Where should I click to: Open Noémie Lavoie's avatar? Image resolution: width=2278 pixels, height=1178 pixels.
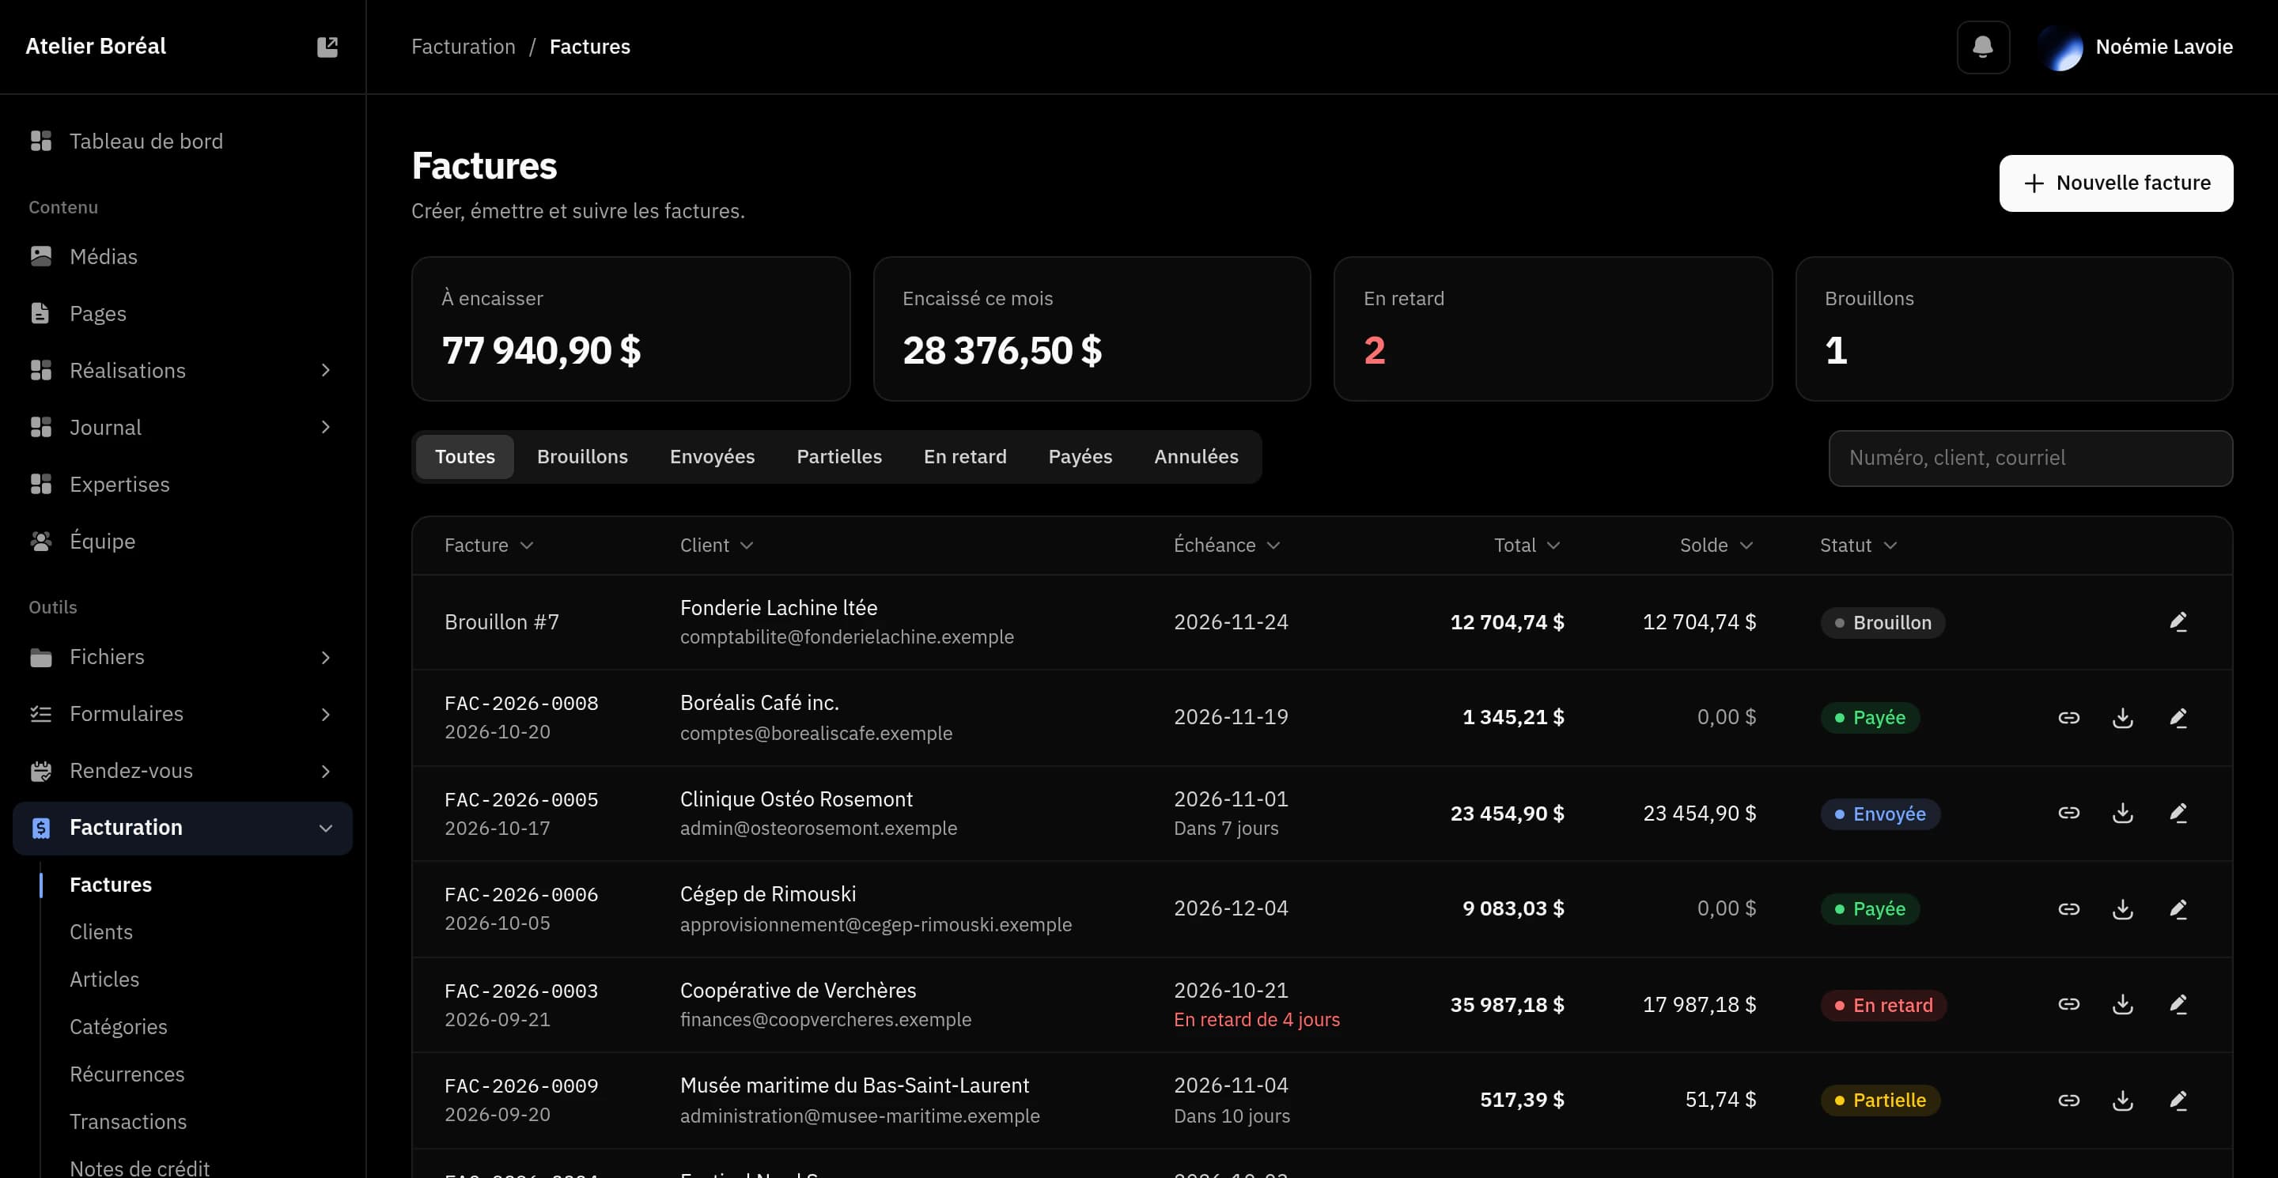click(x=2060, y=47)
